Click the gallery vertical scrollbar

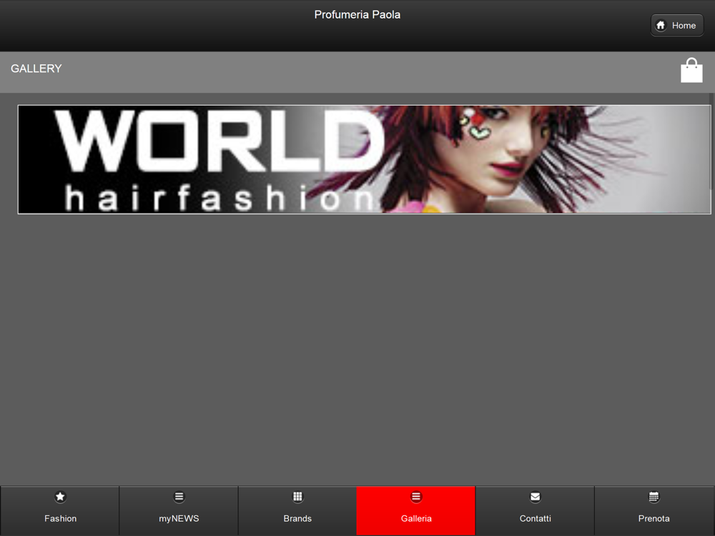(x=711, y=142)
